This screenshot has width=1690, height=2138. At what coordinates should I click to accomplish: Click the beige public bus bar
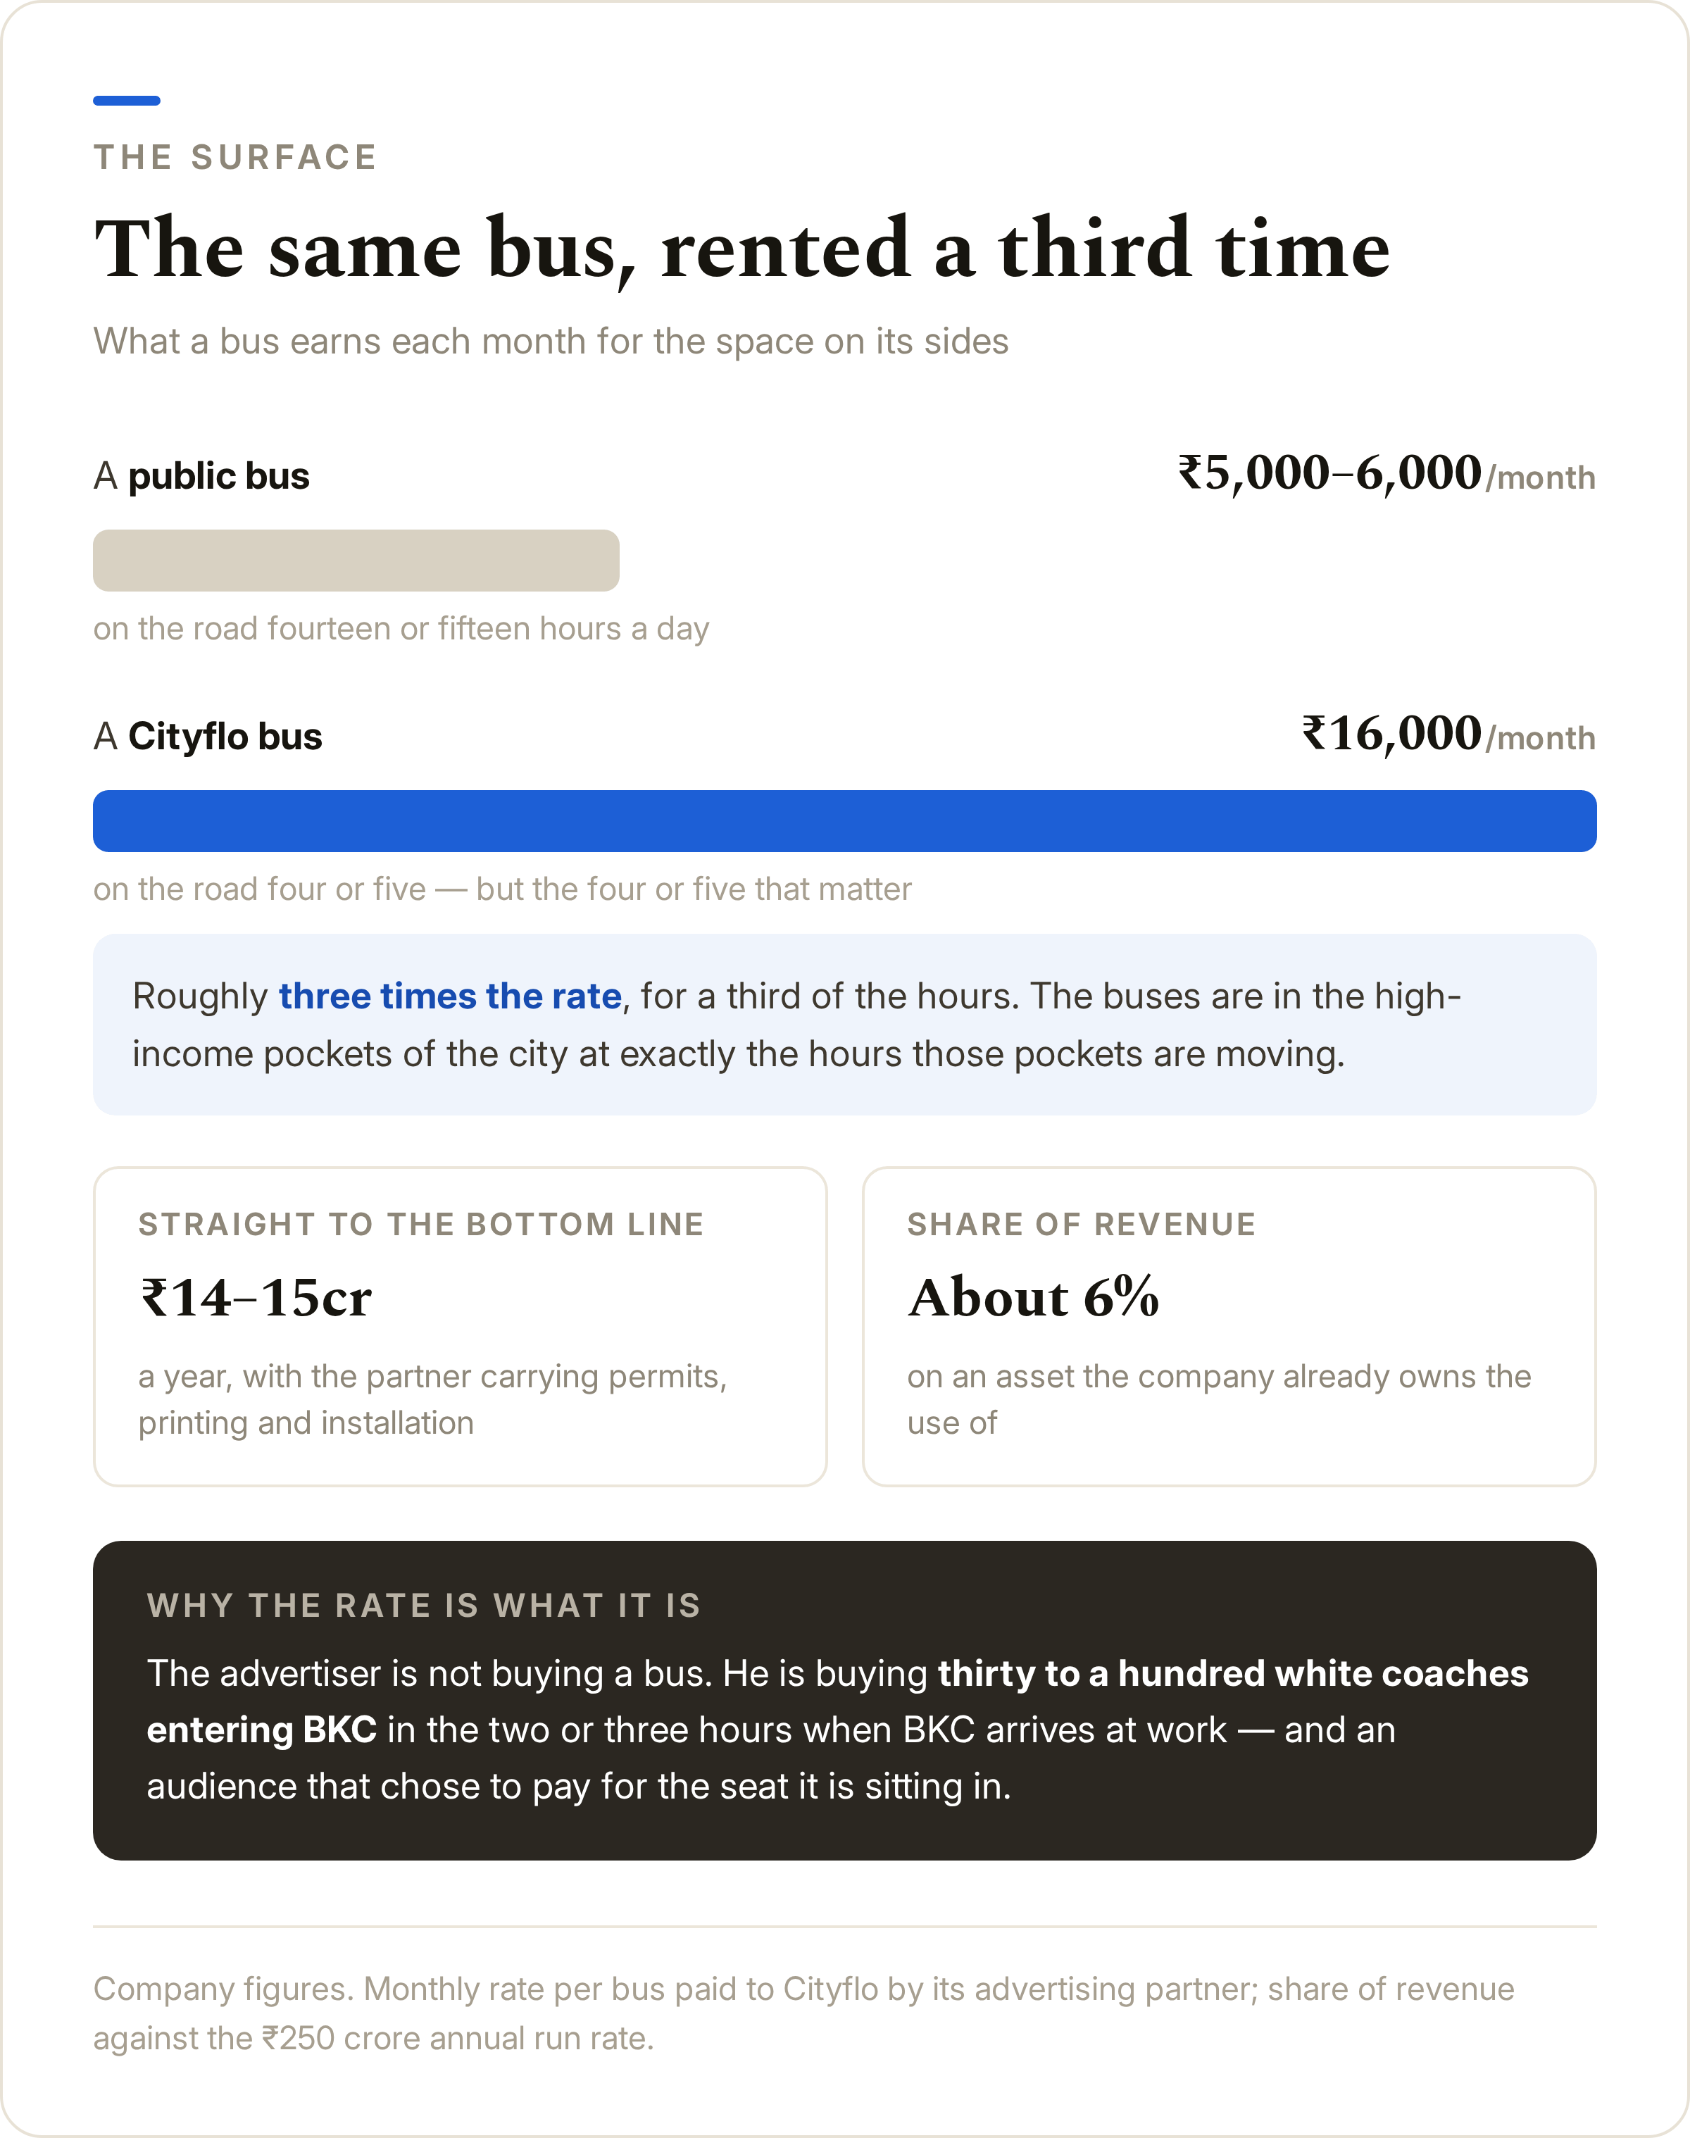356,560
